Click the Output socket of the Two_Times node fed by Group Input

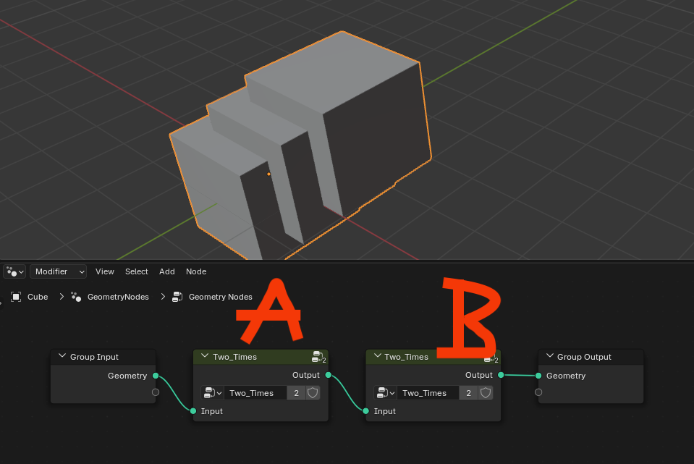pyautogui.click(x=328, y=375)
